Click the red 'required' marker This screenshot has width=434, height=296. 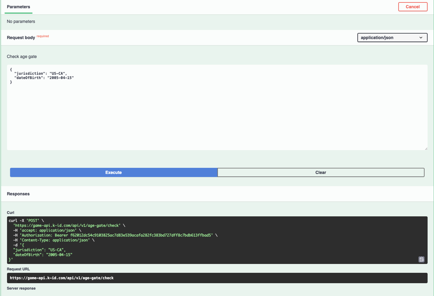[x=43, y=36]
